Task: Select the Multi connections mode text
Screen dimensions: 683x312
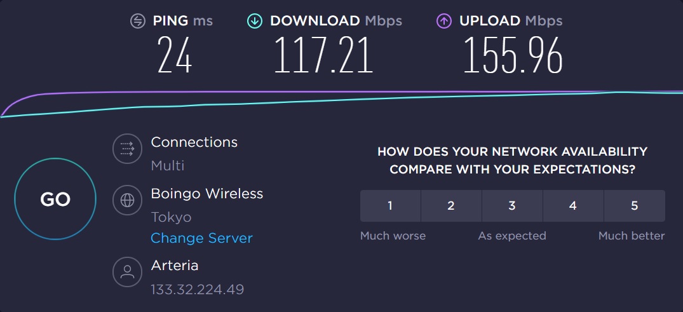Action: [x=168, y=166]
